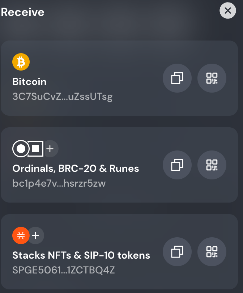Show QR code for Stacks address
This screenshot has height=293, width=243.
(212, 252)
